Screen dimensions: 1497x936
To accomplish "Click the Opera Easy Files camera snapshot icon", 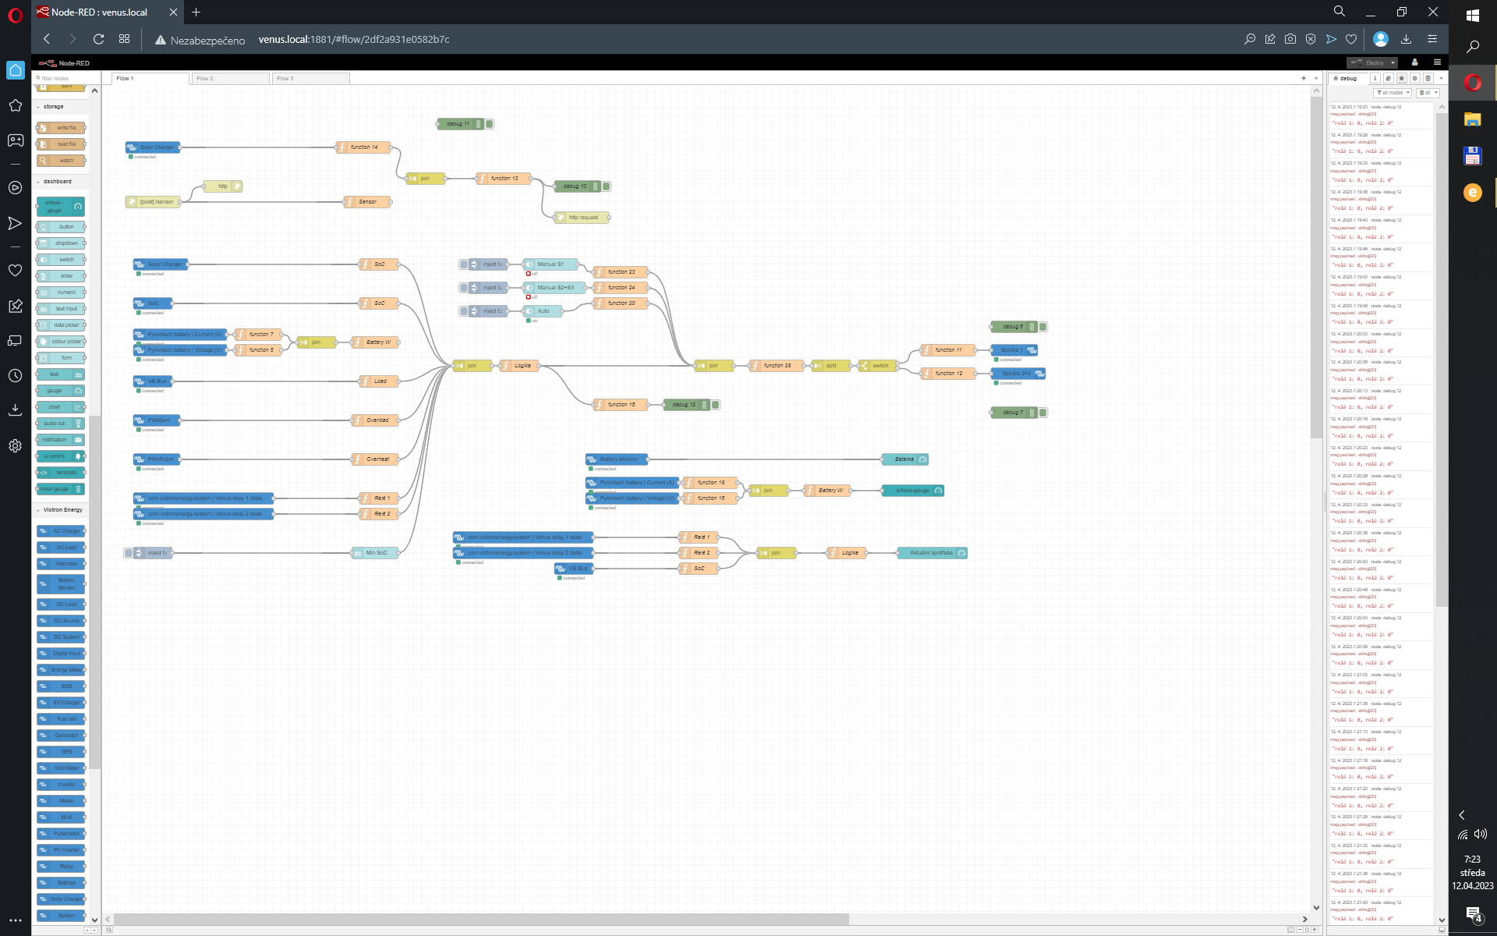I will (x=1290, y=39).
